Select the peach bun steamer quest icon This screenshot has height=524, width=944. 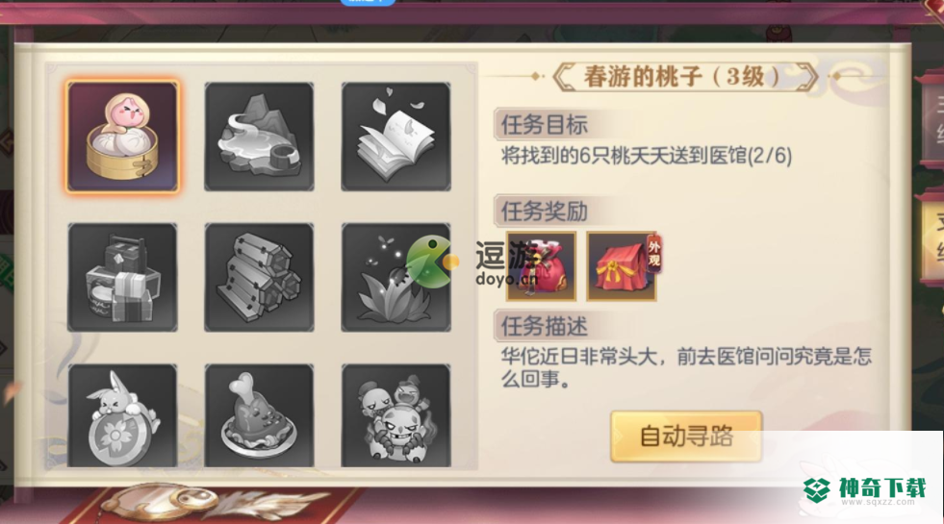pos(123,137)
